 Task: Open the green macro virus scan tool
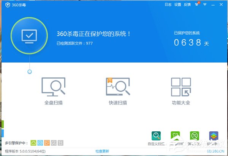click(175, 139)
